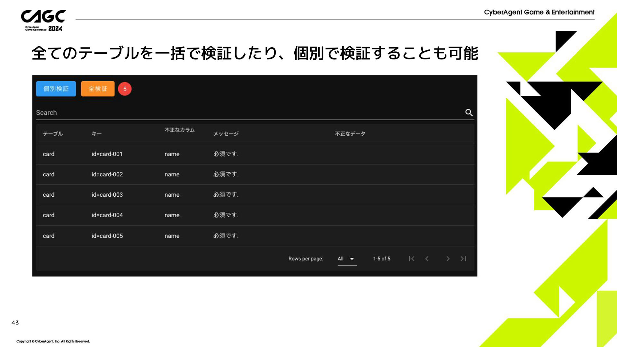Image resolution: width=617 pixels, height=347 pixels.
Task: Click the dropdown arrow beside All
Action: (x=352, y=259)
